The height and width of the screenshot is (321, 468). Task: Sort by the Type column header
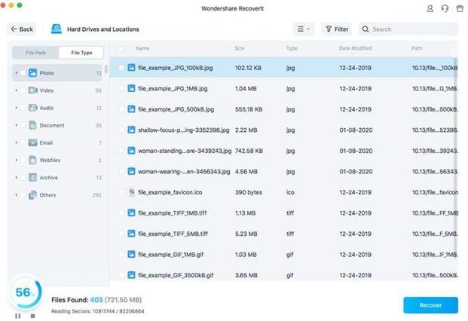tap(292, 48)
